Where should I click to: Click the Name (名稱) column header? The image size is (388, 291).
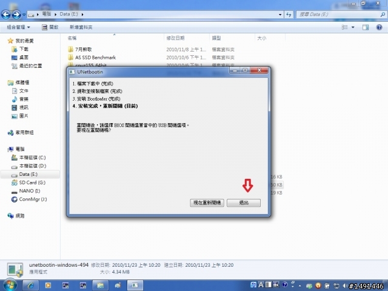[72, 38]
